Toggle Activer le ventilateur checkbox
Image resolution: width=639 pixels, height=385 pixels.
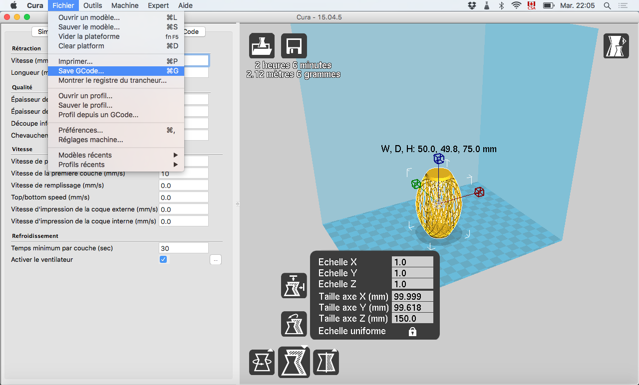(x=163, y=259)
